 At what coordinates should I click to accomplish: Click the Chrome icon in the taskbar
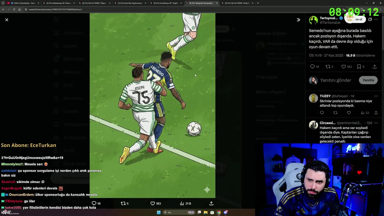tap(219, 212)
